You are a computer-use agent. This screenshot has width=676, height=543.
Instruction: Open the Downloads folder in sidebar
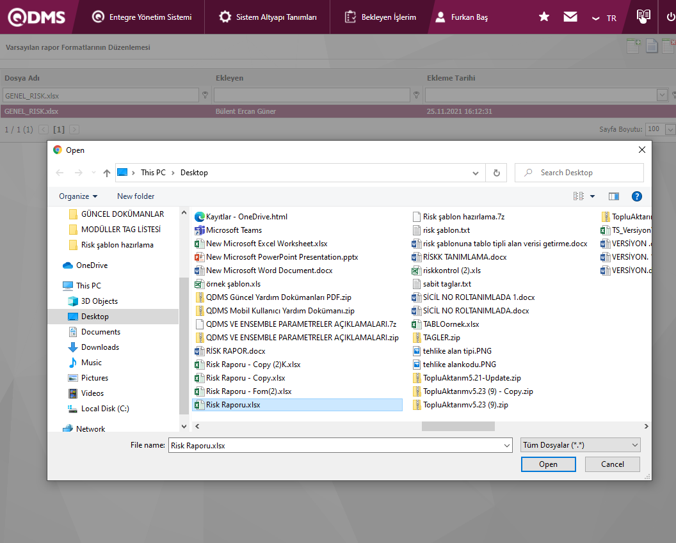tap(100, 347)
